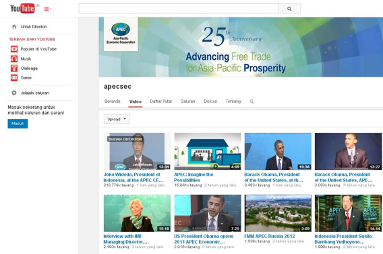This screenshot has width=383, height=254.
Task: Select the Olahraga trophy icon
Action: point(14,68)
